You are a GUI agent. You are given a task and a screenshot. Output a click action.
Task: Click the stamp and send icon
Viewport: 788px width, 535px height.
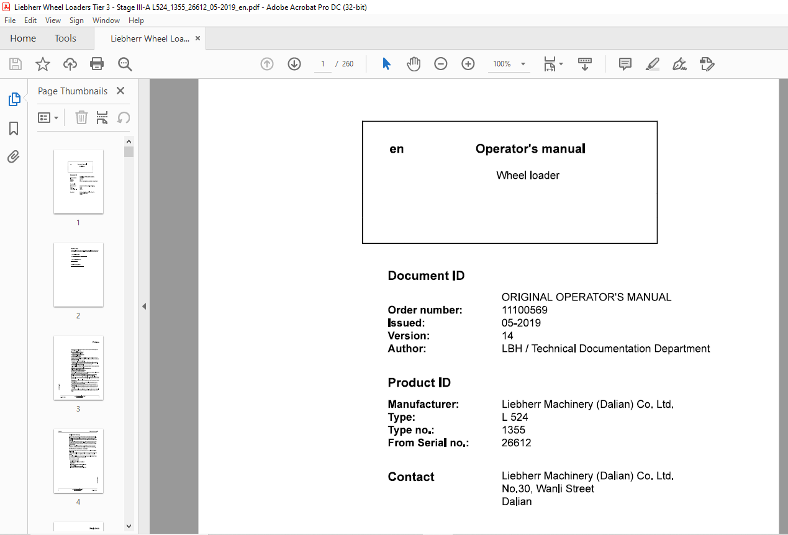coord(707,64)
